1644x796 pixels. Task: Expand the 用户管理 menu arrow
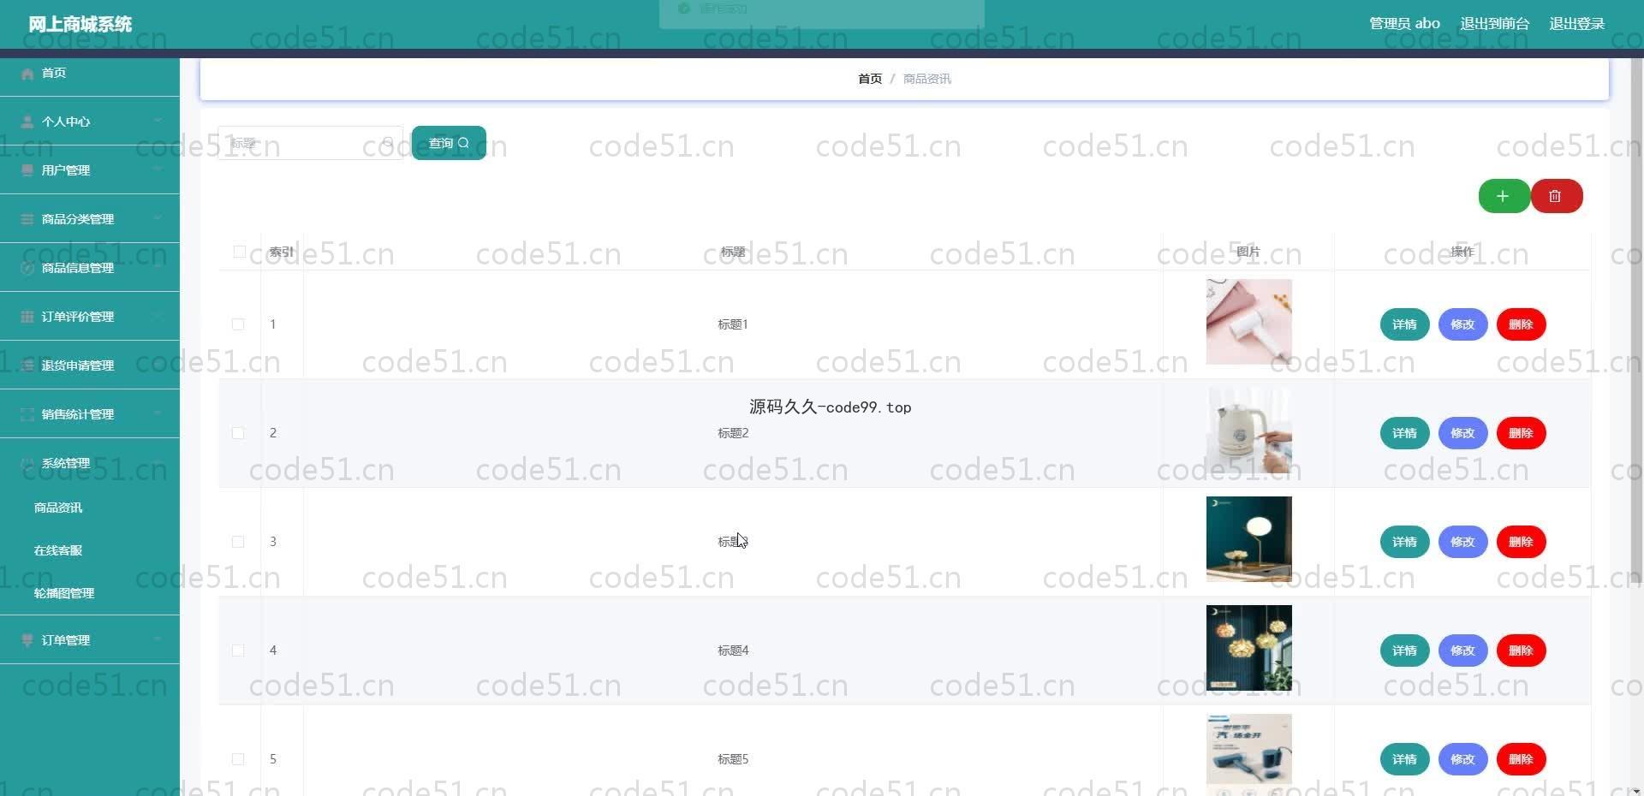click(x=158, y=170)
